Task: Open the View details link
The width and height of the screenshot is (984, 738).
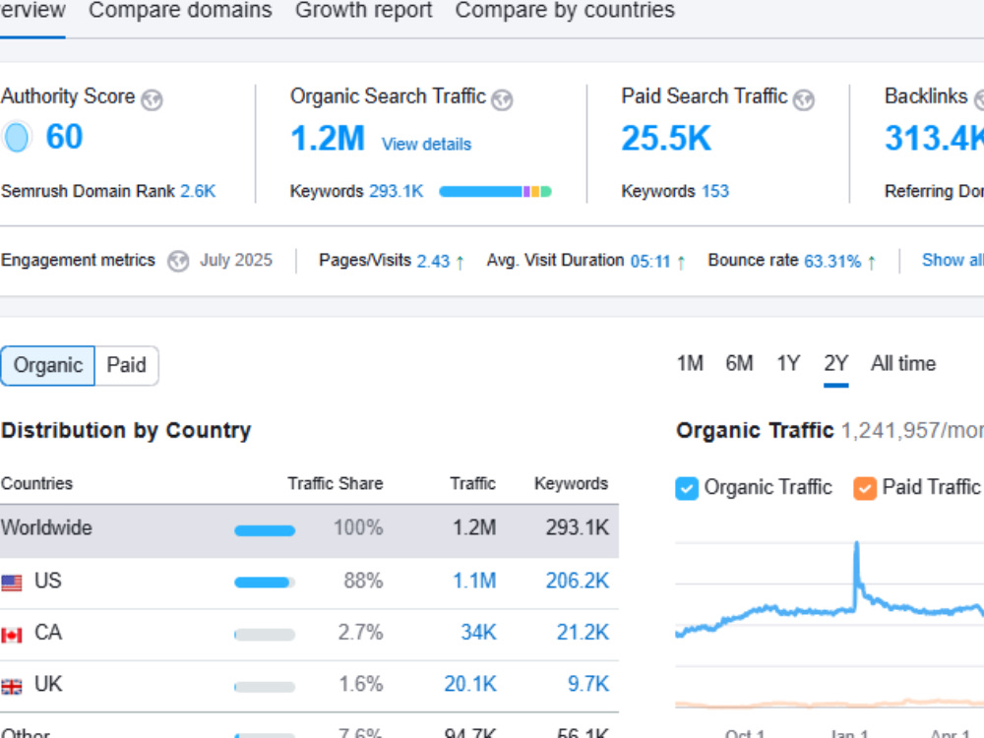Action: pos(426,145)
